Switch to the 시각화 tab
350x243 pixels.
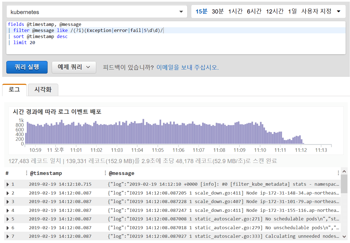click(43, 90)
